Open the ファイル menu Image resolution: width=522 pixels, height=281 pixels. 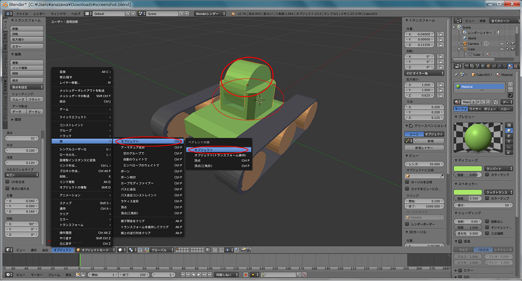[22, 12]
